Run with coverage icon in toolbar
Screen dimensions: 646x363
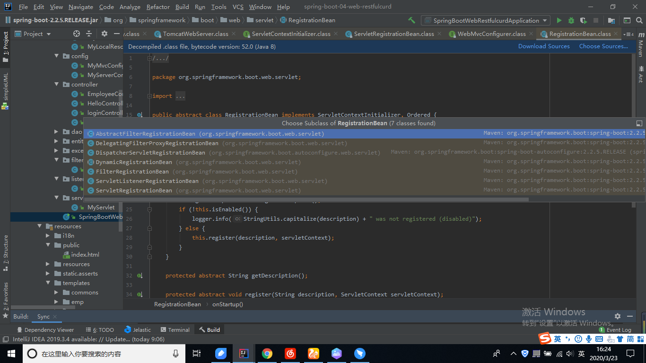coord(584,20)
